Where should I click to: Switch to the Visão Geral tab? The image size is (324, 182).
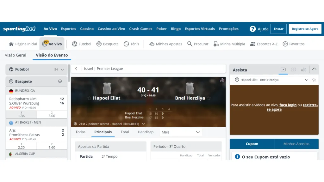coord(15,55)
